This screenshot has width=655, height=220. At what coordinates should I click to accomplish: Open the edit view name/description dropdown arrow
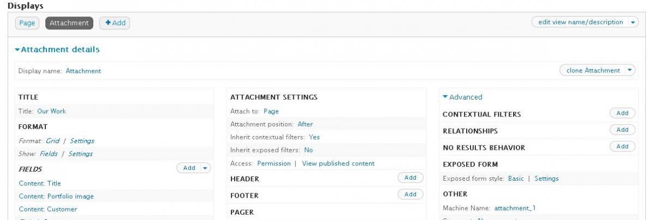(633, 22)
